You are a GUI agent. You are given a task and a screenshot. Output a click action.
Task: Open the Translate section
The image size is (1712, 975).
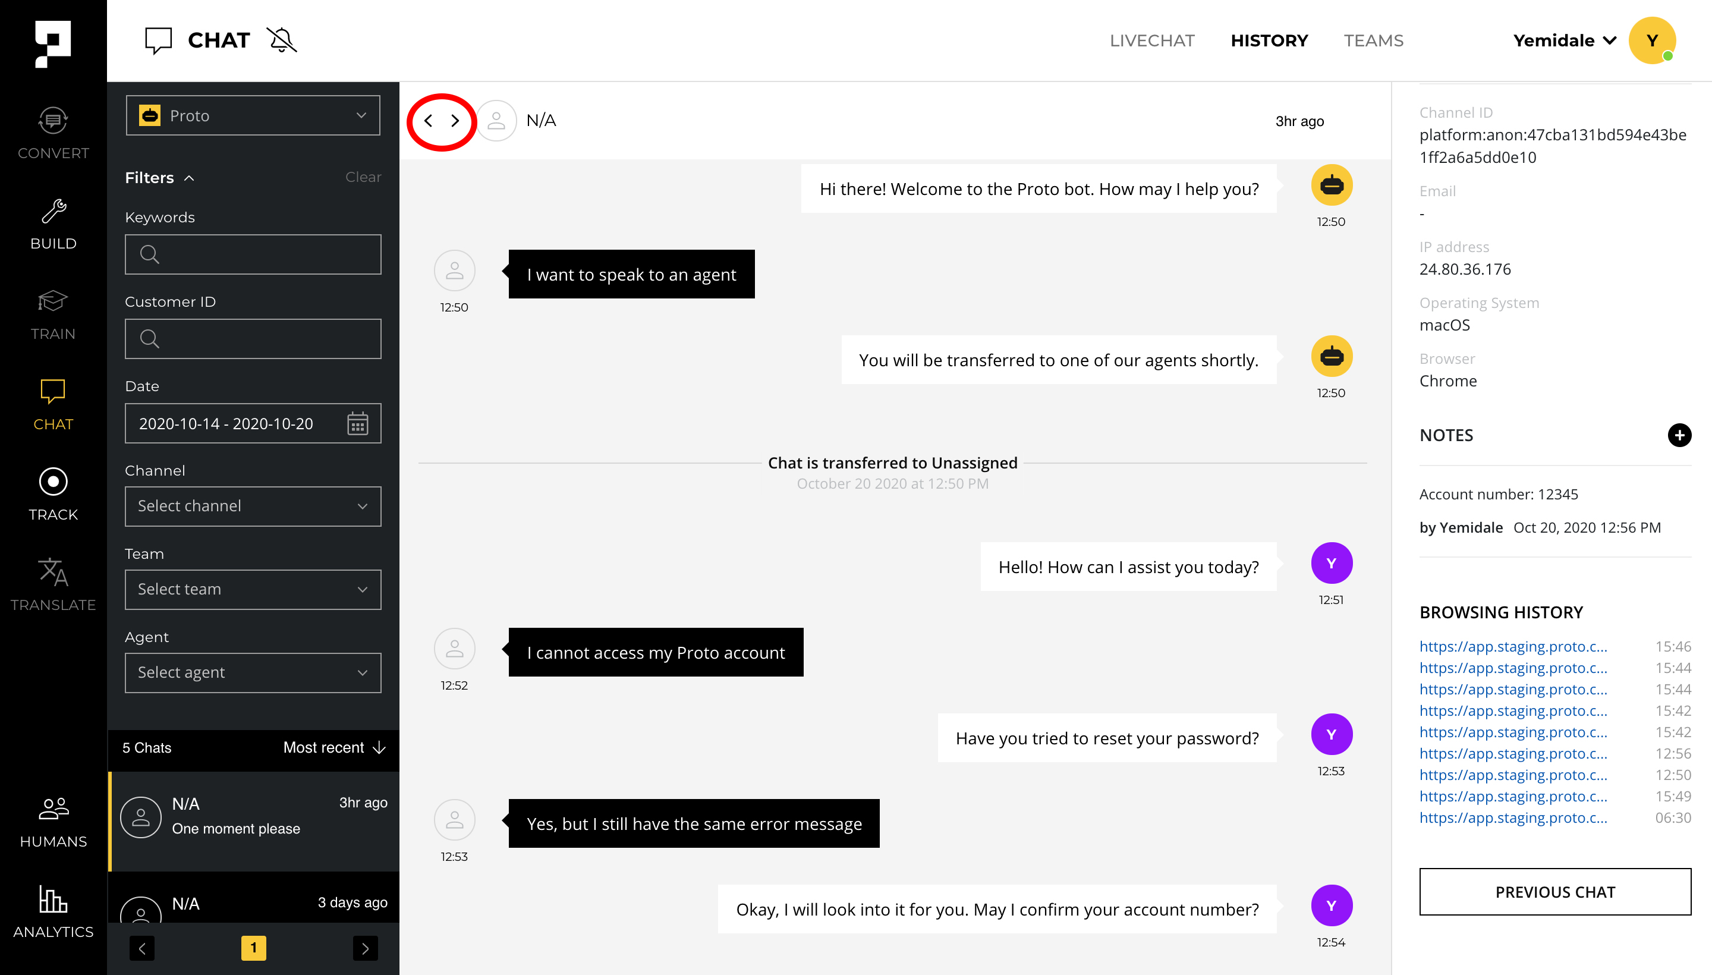(53, 585)
